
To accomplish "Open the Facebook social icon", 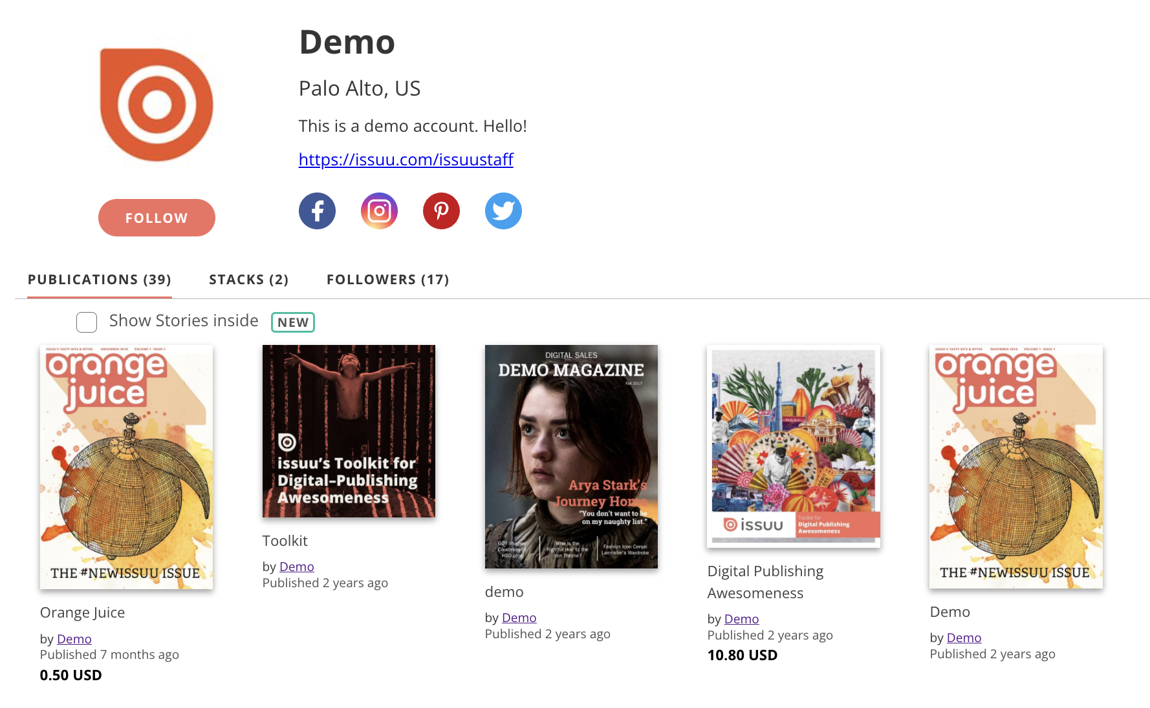I will click(317, 211).
